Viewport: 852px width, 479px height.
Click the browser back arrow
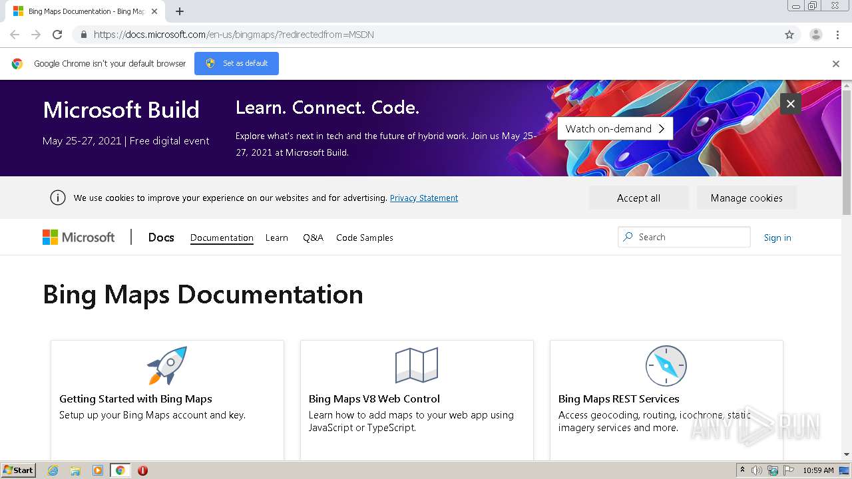(15, 35)
